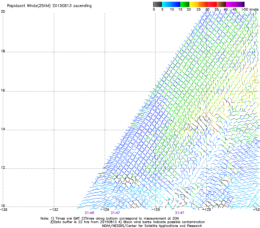Click the latitude label '20' on the left axis
The height and width of the screenshot is (228, 260).
click(x=3, y=12)
